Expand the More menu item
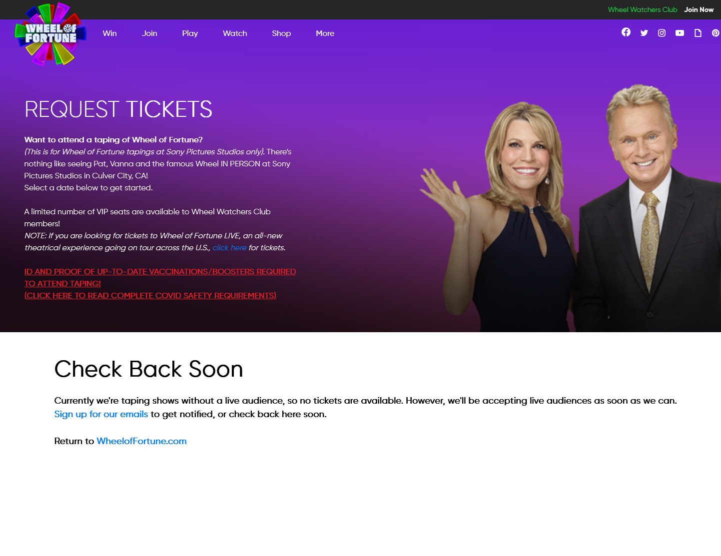 click(x=325, y=33)
